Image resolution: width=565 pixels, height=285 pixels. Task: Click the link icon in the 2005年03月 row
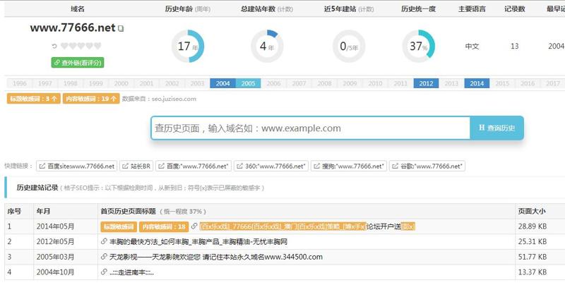[x=104, y=257]
